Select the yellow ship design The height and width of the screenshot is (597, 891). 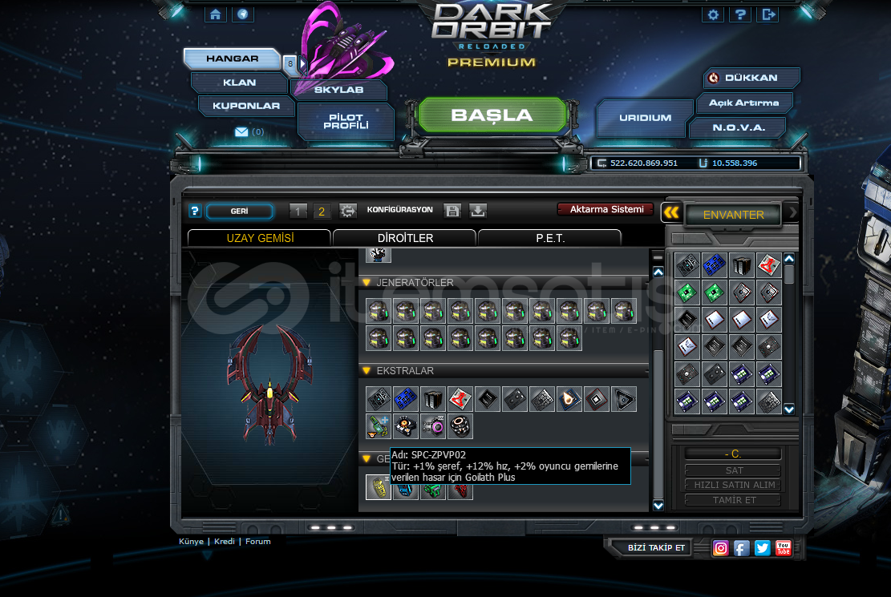379,487
